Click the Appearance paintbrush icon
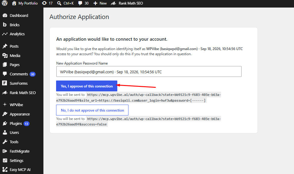The width and height of the screenshot is (294, 174). click(x=5, y=114)
